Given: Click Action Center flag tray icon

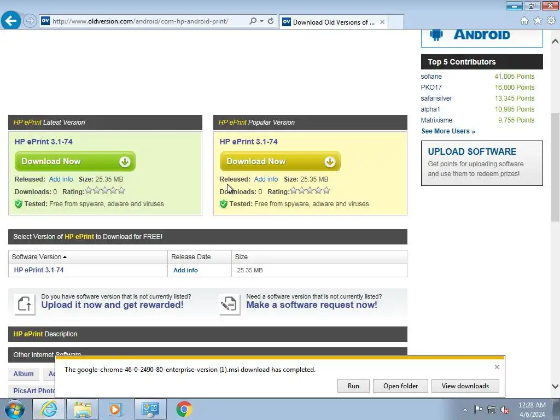Looking at the screenshot, I should pos(478,410).
